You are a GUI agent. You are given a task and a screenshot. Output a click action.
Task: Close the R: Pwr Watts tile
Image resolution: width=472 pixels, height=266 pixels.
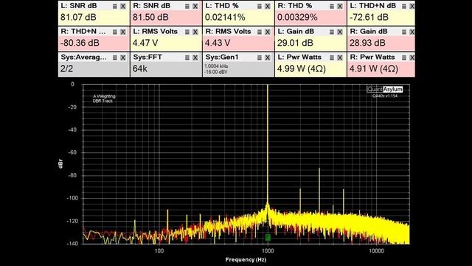(x=412, y=58)
